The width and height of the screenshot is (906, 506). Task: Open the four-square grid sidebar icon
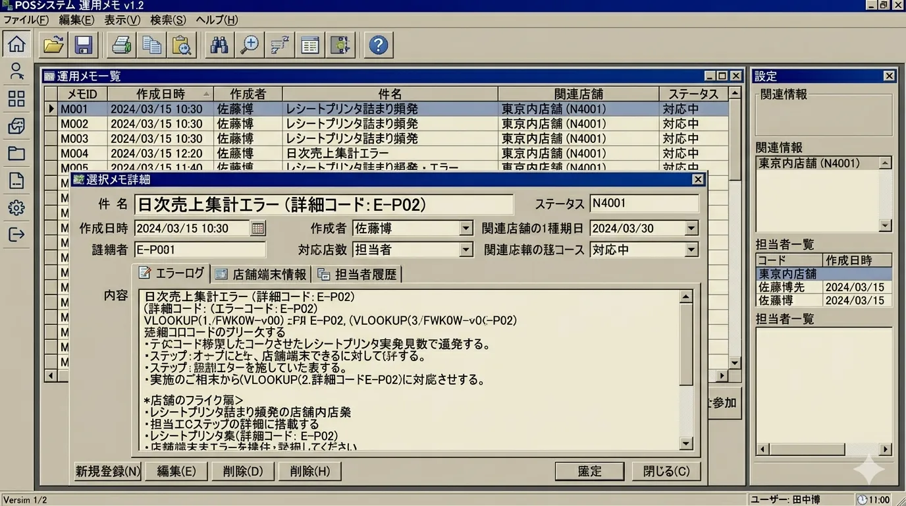(16, 99)
